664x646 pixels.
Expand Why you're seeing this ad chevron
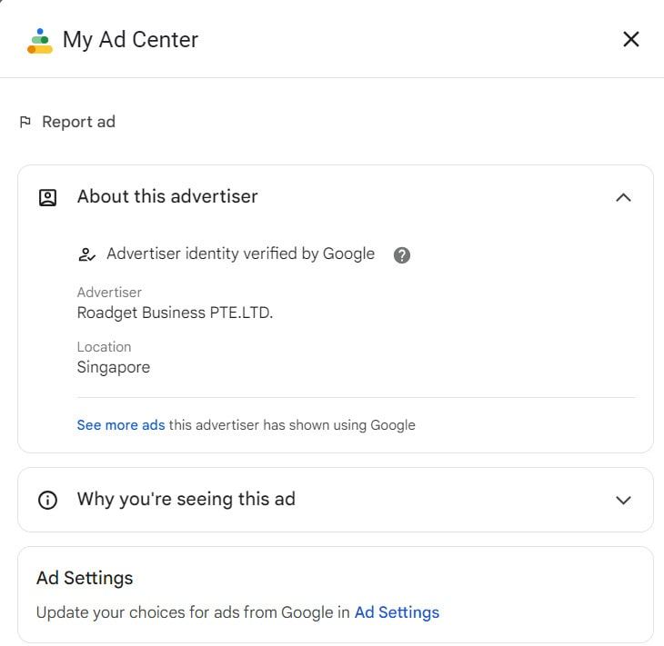point(623,500)
